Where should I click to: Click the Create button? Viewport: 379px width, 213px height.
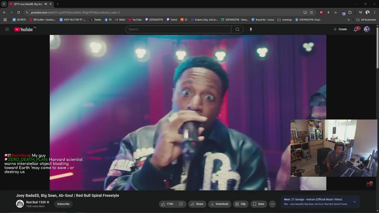[x=340, y=29]
